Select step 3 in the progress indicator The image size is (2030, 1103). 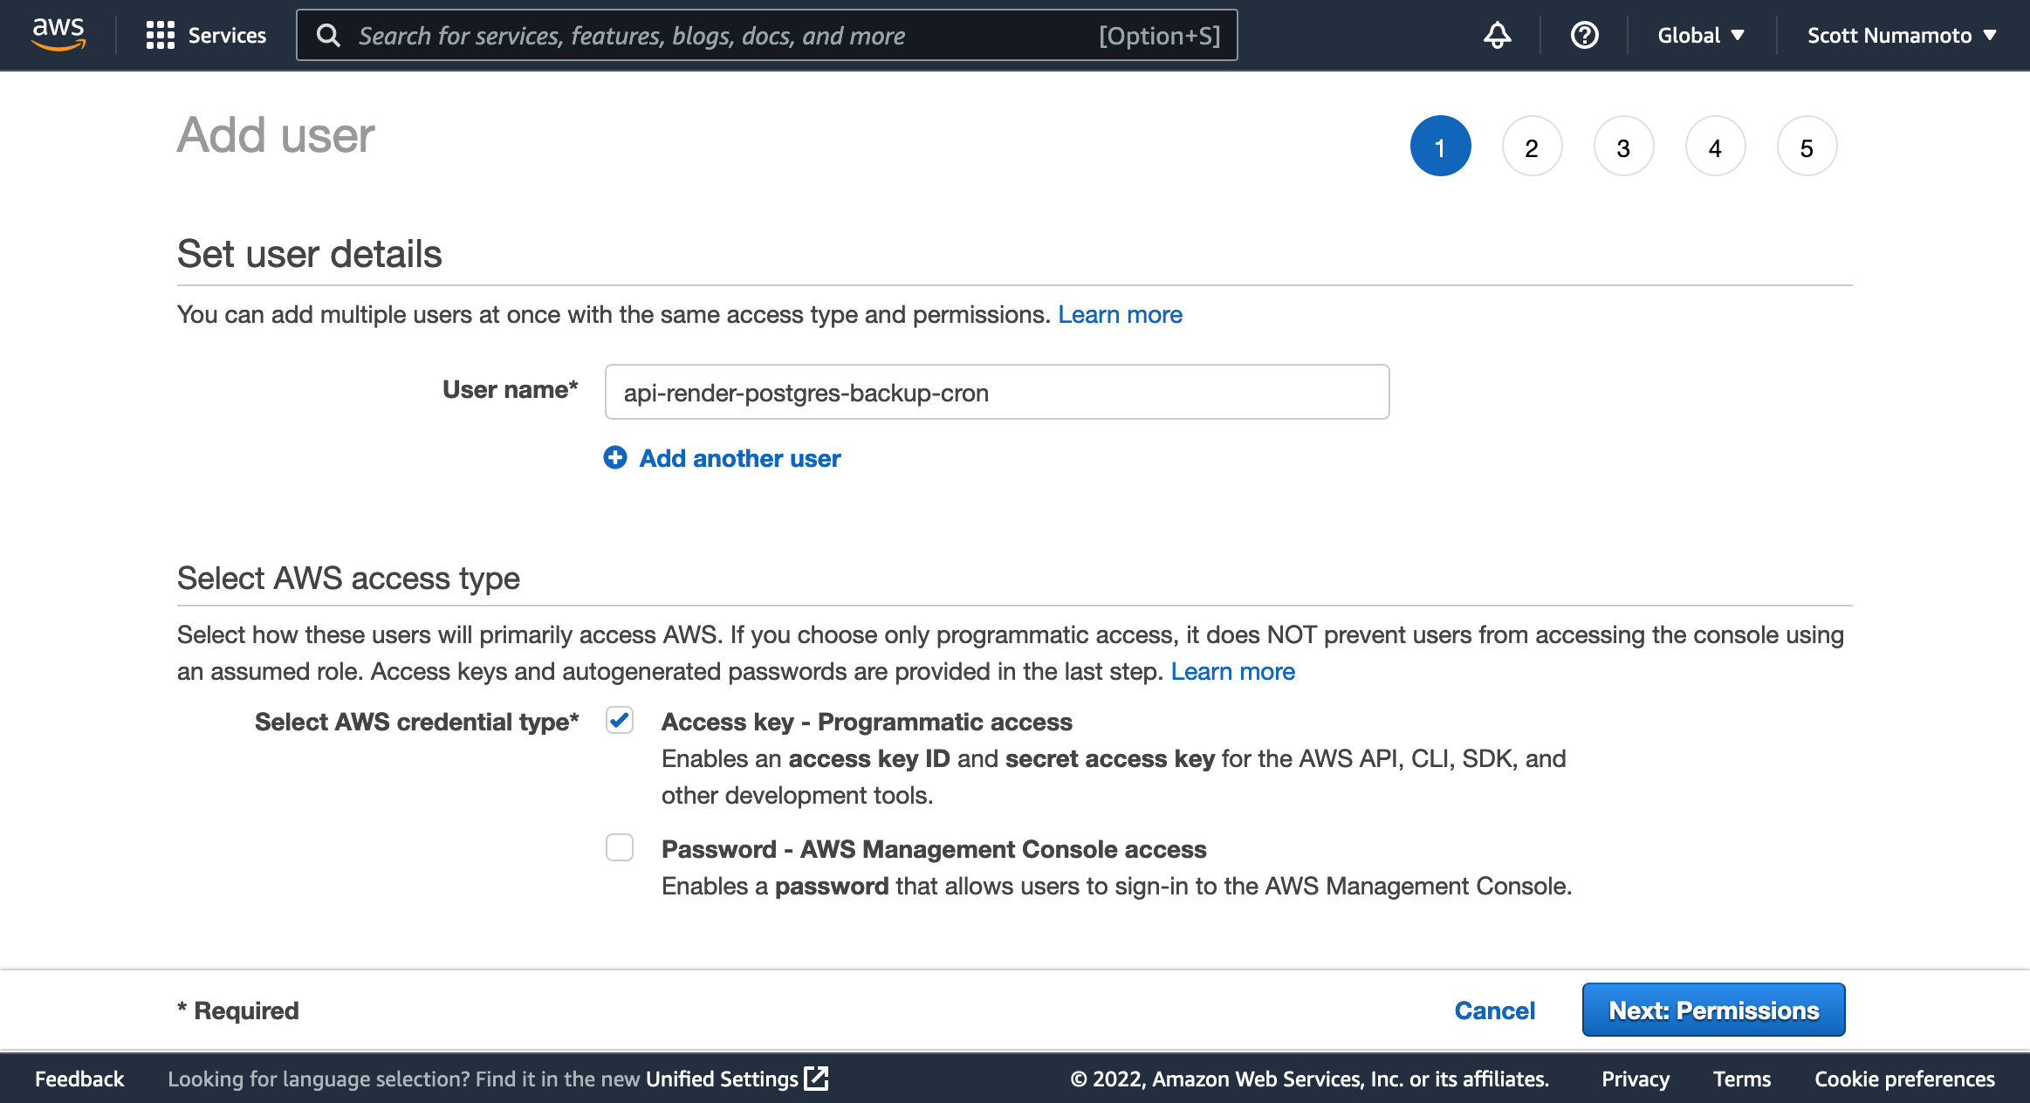[x=1623, y=146]
